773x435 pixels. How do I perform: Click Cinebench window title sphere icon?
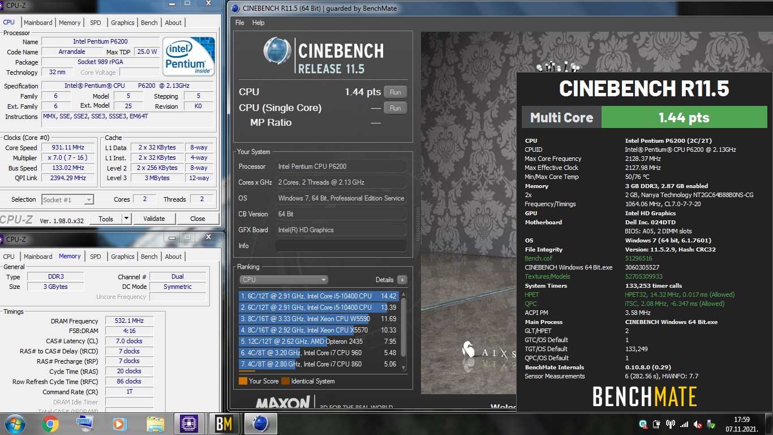coord(235,8)
